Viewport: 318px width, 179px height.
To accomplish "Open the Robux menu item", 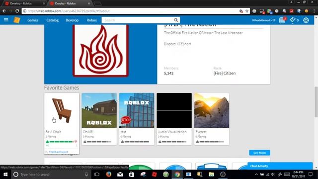I will (91, 20).
